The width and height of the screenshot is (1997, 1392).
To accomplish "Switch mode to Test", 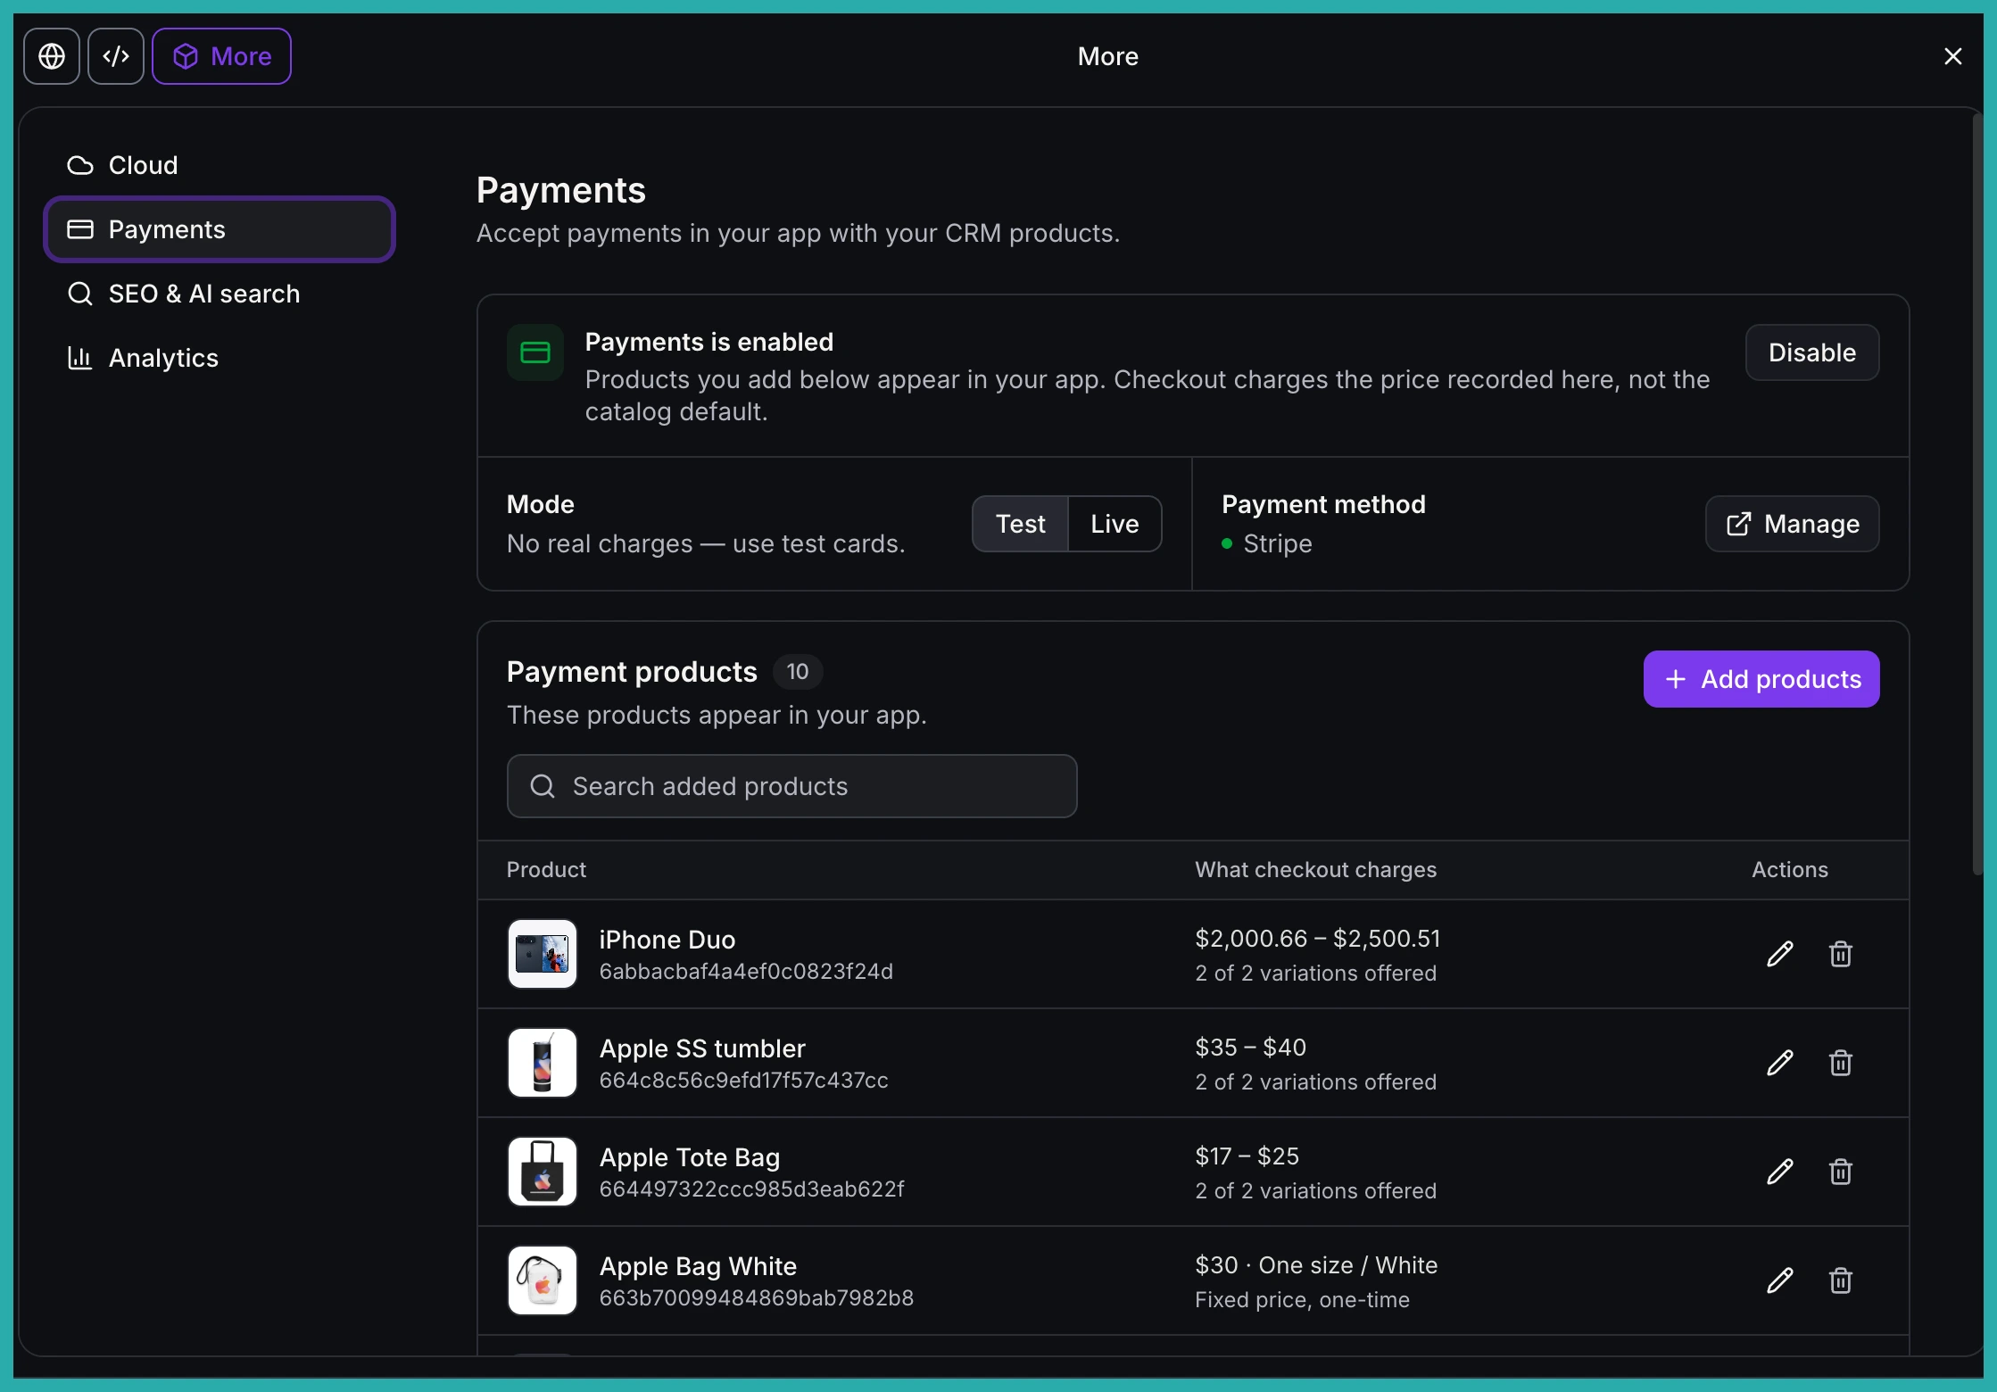I will [1021, 524].
